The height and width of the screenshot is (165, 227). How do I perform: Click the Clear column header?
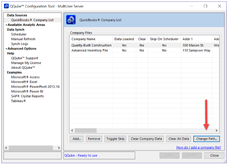tap(142, 39)
